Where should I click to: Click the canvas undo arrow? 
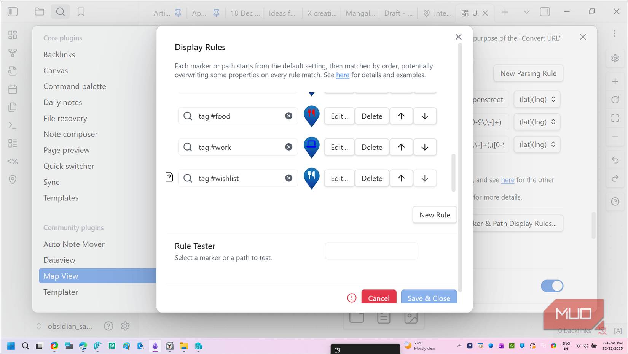pos(615,160)
